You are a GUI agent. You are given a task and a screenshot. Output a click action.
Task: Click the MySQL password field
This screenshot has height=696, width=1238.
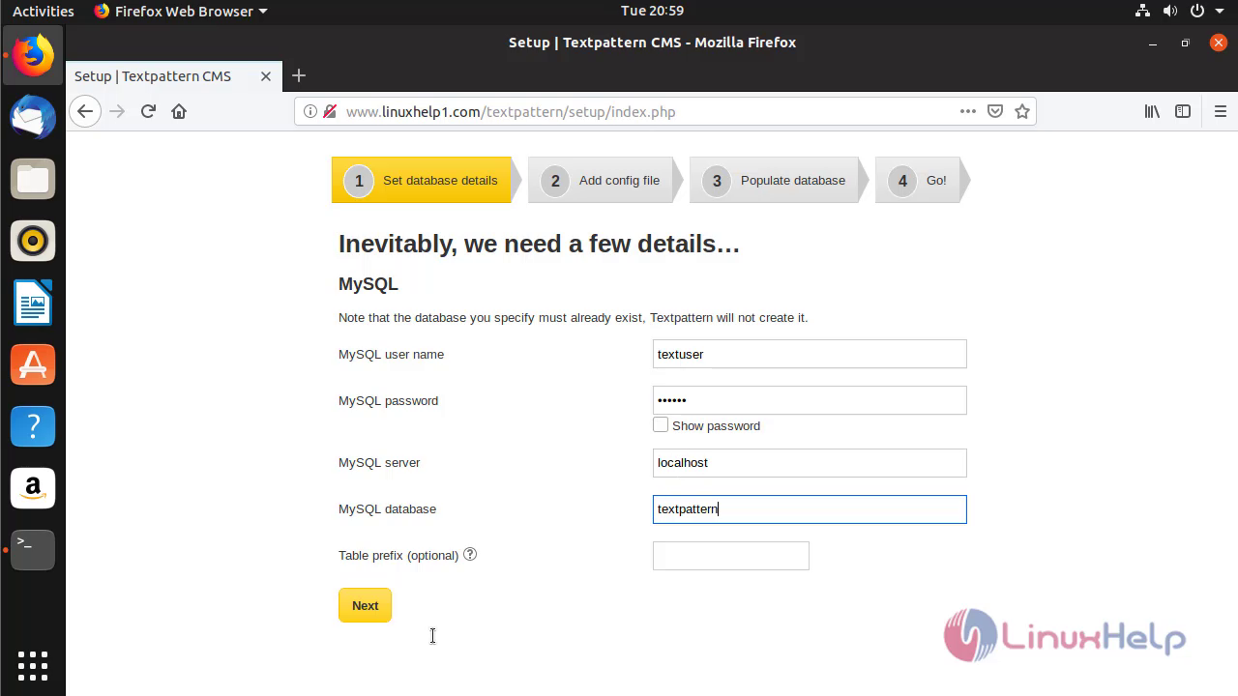(x=810, y=400)
